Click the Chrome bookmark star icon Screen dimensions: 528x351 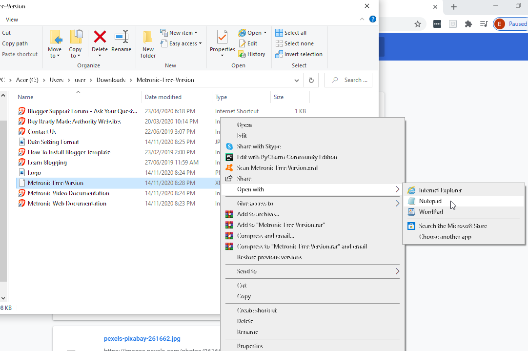[x=418, y=24]
